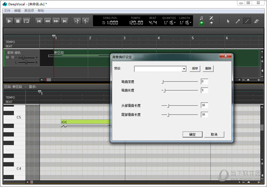Click the 弯曲深度 value field showing 0
Viewport: 267px width, 187px height.
[204, 82]
